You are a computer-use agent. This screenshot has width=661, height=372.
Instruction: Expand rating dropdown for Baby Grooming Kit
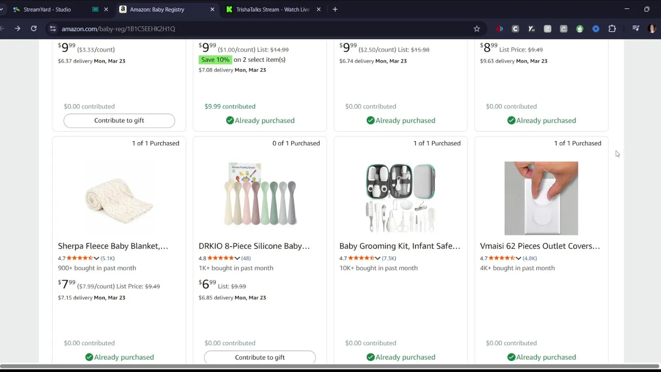pos(377,258)
